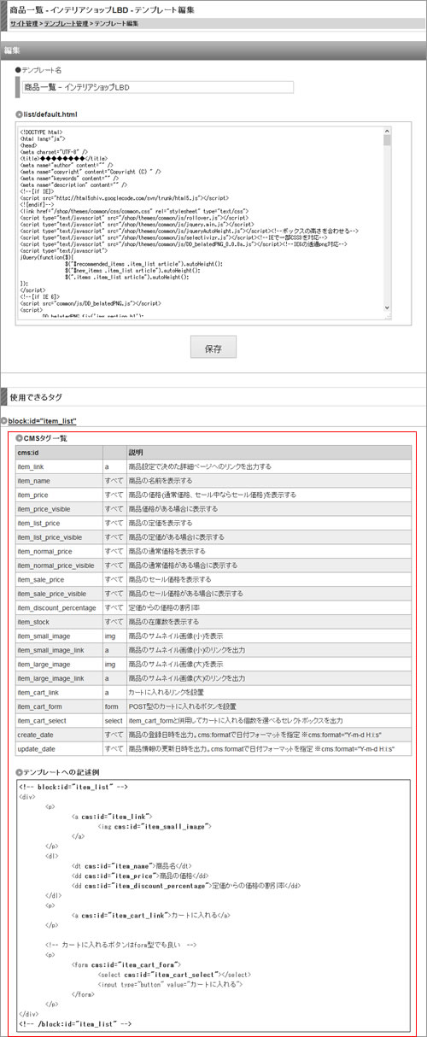Screen dimensions: 427x1037
Task: Select the item_list_price_visible table cell
Action: coord(59,537)
